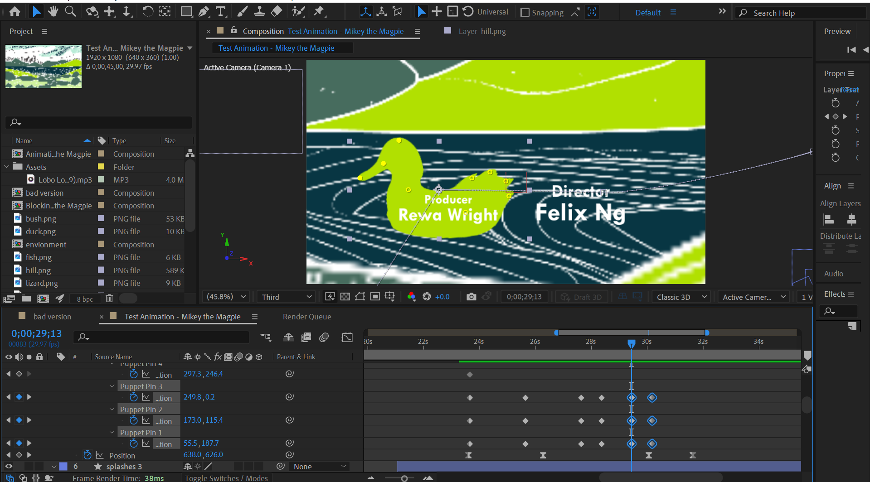
Task: Switch to the bad version timeline tab
Action: [x=52, y=317]
